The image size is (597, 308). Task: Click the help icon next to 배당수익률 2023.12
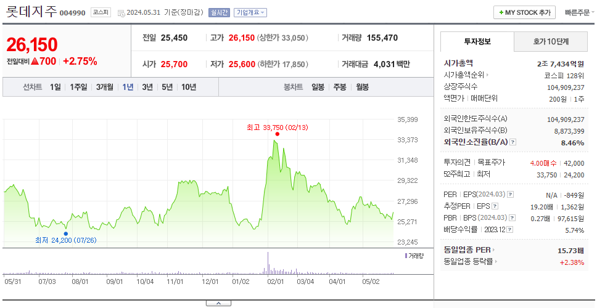pyautogui.click(x=510, y=230)
